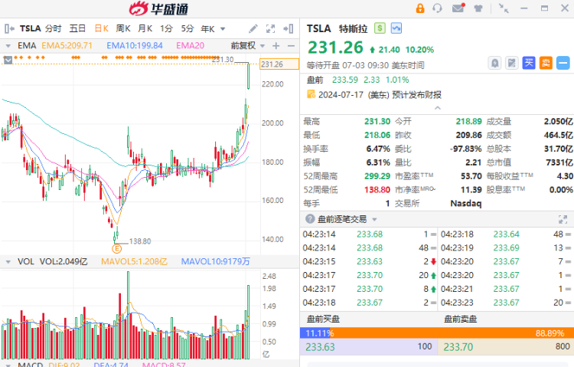Viewport: 574px width, 367px height.
Task: Expand the 盘前逐笔交易 panel with its expand icon
Action: [x=563, y=219]
